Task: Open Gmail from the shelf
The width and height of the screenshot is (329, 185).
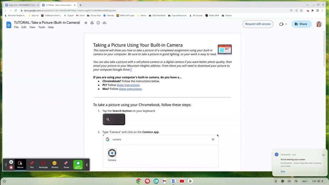Action: pos(164,181)
